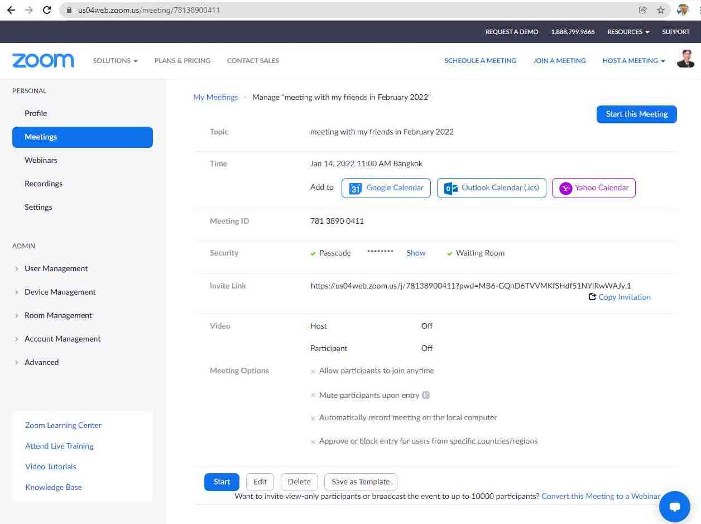The image size is (701, 524).
Task: Click the Start this Meeting button
Action: 636,114
